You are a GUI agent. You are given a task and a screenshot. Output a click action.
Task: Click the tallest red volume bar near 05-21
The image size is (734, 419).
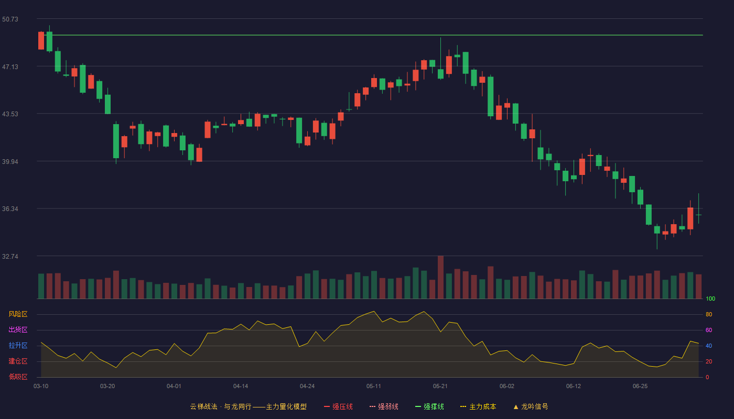click(x=440, y=277)
